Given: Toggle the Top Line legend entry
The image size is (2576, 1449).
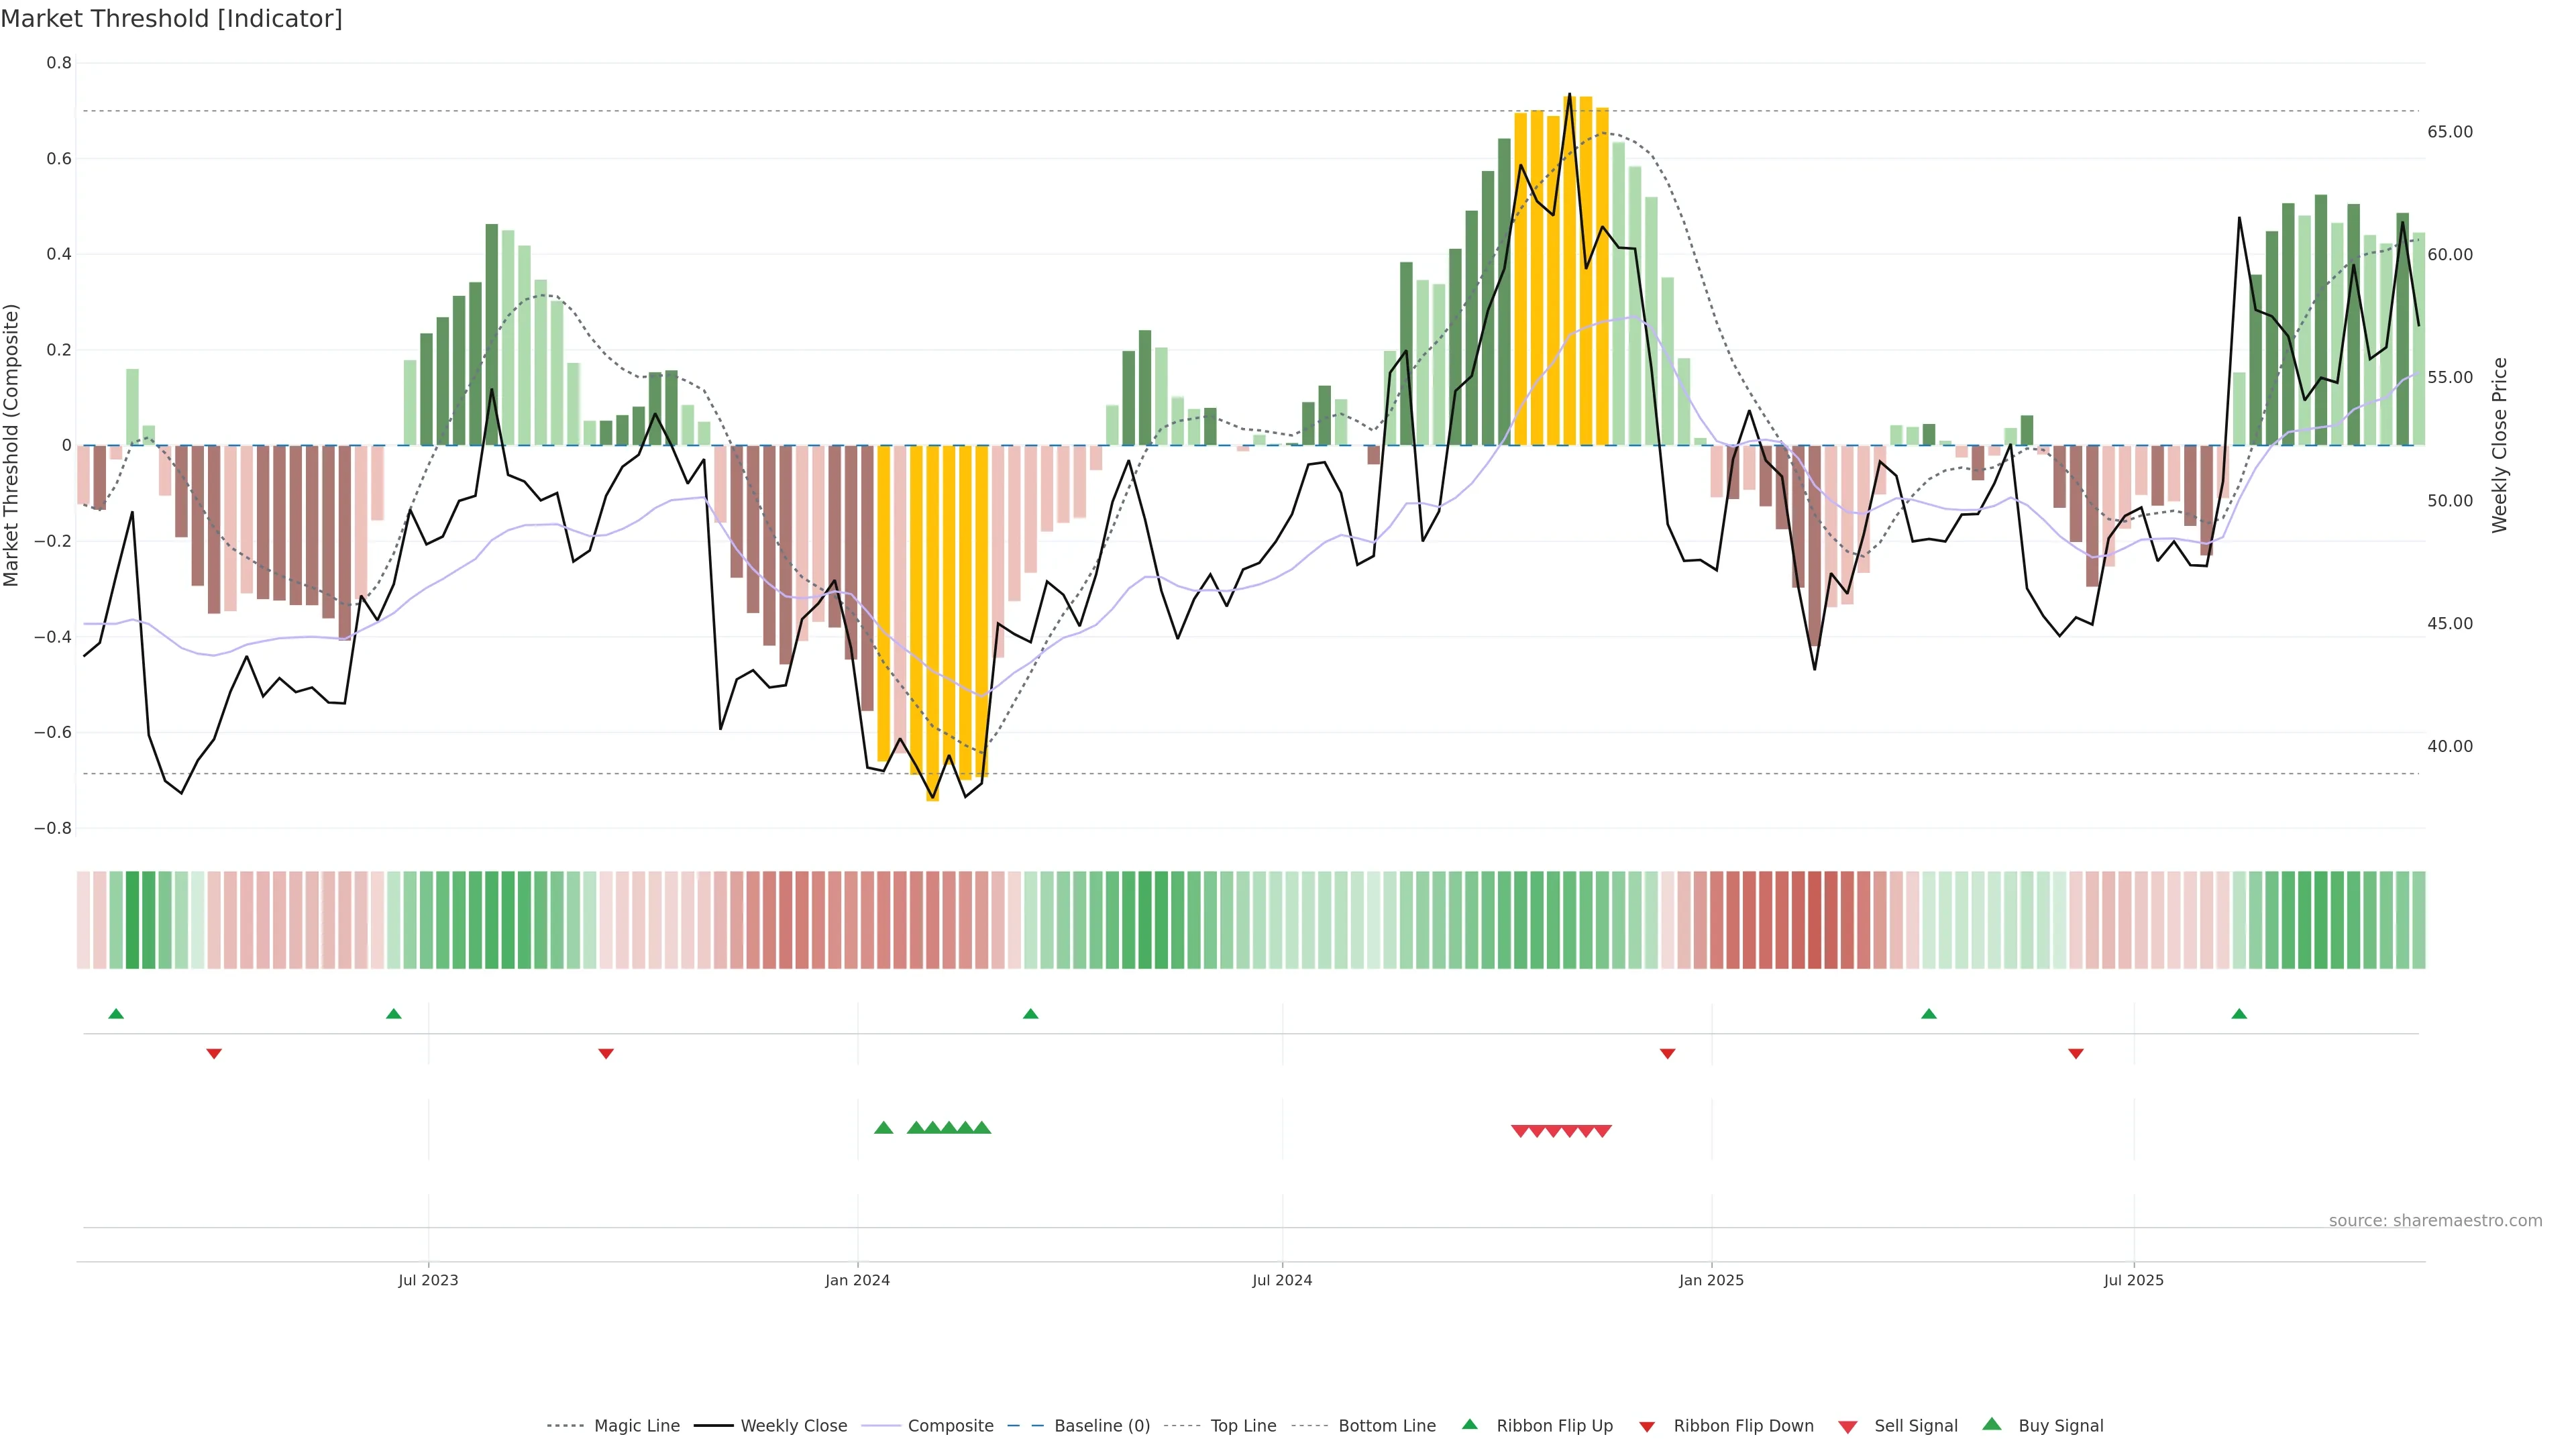Looking at the screenshot, I should 1243,1426.
